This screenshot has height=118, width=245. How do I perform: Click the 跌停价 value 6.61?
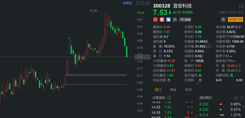[198, 71]
